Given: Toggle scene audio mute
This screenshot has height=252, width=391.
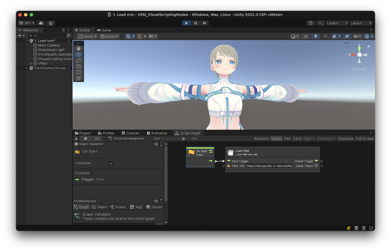Looking at the screenshot, I should (326, 36).
